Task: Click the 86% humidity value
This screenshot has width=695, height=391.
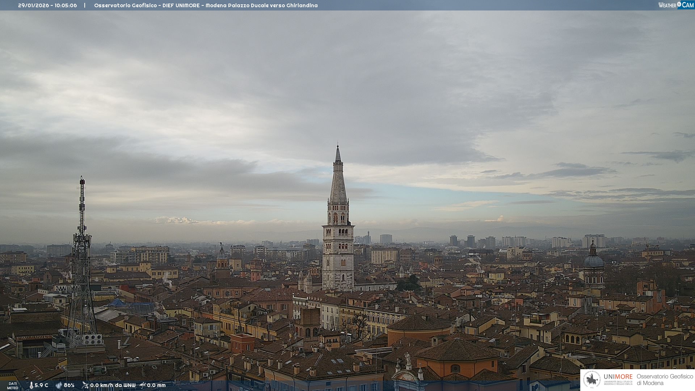Action: point(69,386)
